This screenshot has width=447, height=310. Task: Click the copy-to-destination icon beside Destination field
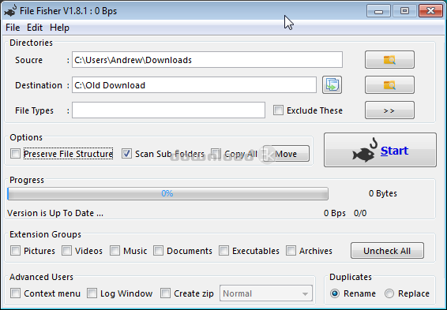tap(332, 85)
